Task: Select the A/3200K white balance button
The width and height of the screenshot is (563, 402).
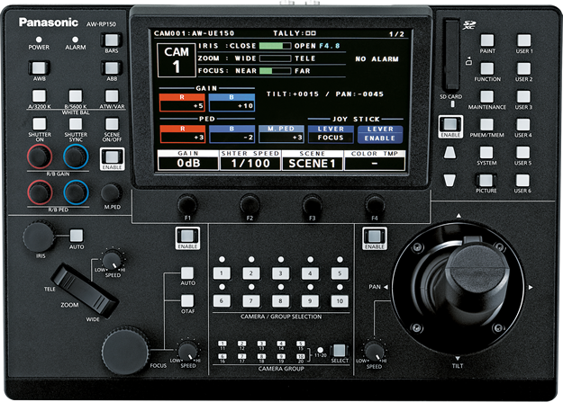Action: tap(39, 95)
